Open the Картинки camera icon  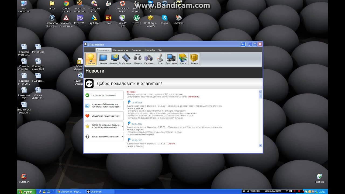click(149, 59)
